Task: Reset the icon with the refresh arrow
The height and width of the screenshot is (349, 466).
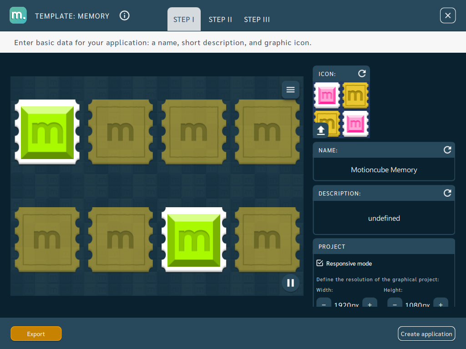Action: pyautogui.click(x=362, y=74)
